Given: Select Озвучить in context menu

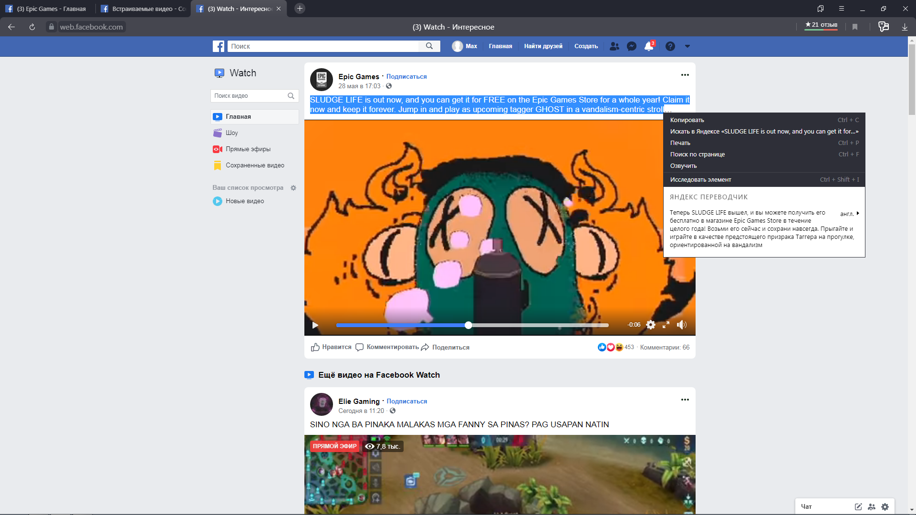Looking at the screenshot, I should 764,166.
